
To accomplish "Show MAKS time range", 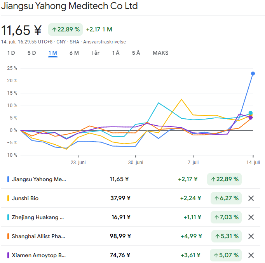I will pyautogui.click(x=160, y=53).
